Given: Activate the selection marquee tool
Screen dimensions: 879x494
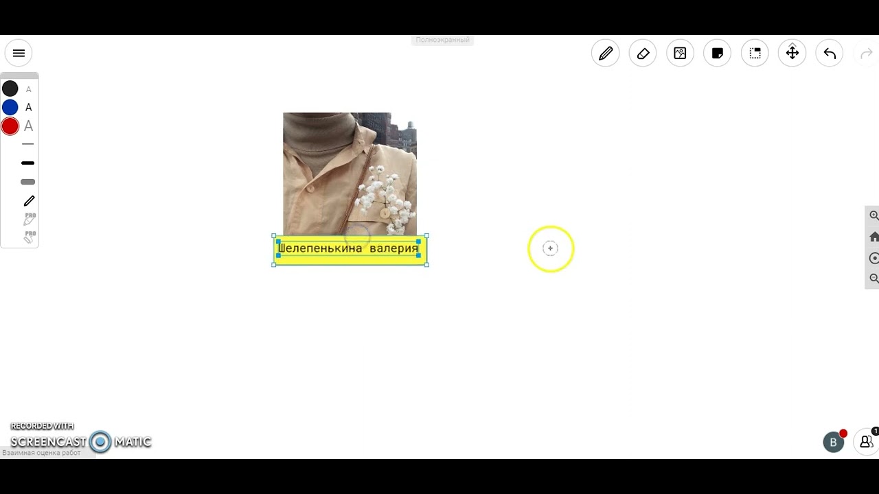Looking at the screenshot, I should click(755, 54).
